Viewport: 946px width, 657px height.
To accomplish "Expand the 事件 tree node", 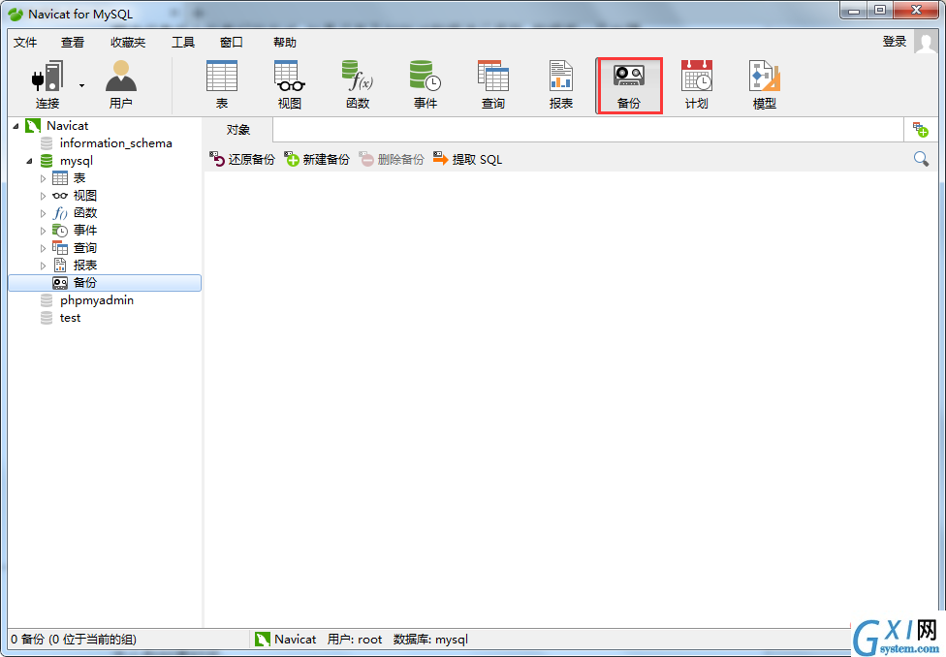I will coord(43,231).
